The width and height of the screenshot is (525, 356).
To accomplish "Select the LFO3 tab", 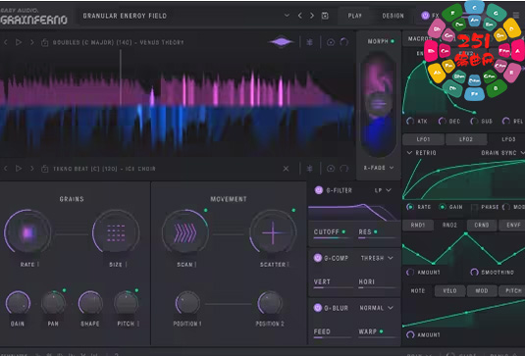I will click(x=508, y=139).
